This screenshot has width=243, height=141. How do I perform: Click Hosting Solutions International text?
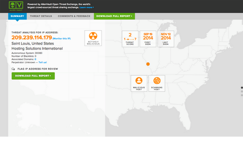click(37, 48)
